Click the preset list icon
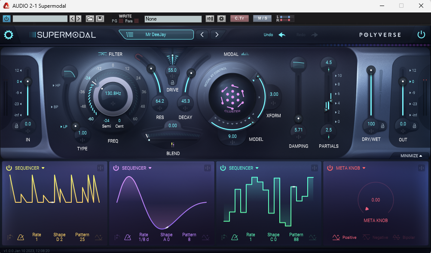This screenshot has height=253, width=431. pyautogui.click(x=130, y=35)
